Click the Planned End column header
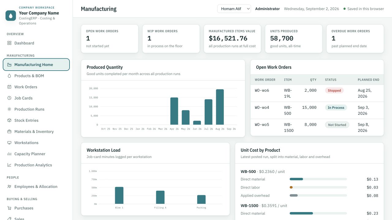This screenshot has height=220, width=392. tap(368, 80)
